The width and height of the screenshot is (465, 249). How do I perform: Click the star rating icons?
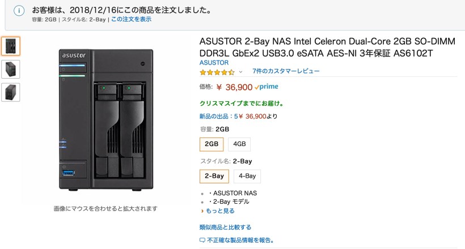217,72
